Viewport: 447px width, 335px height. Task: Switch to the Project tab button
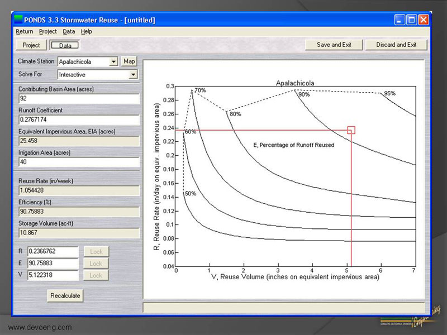(x=31, y=45)
